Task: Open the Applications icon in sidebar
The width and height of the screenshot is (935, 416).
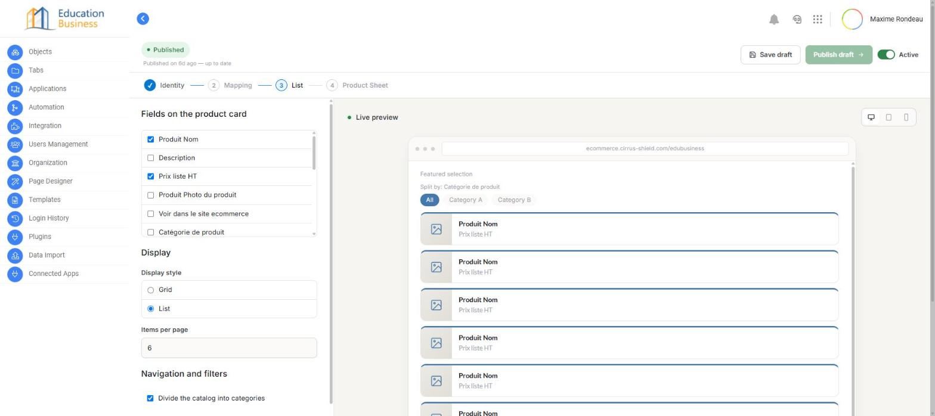Action: tap(15, 89)
